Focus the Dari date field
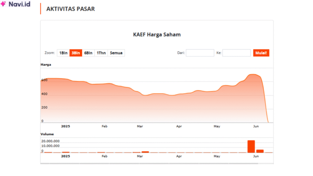Screen dimensions: 313x176 click(200, 53)
